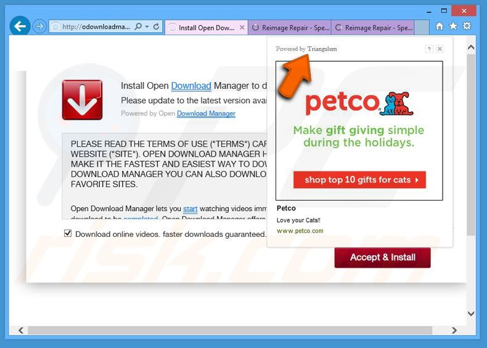Click Powered by Triangulum text
Screen dimensions: 487x348
click(x=306, y=49)
